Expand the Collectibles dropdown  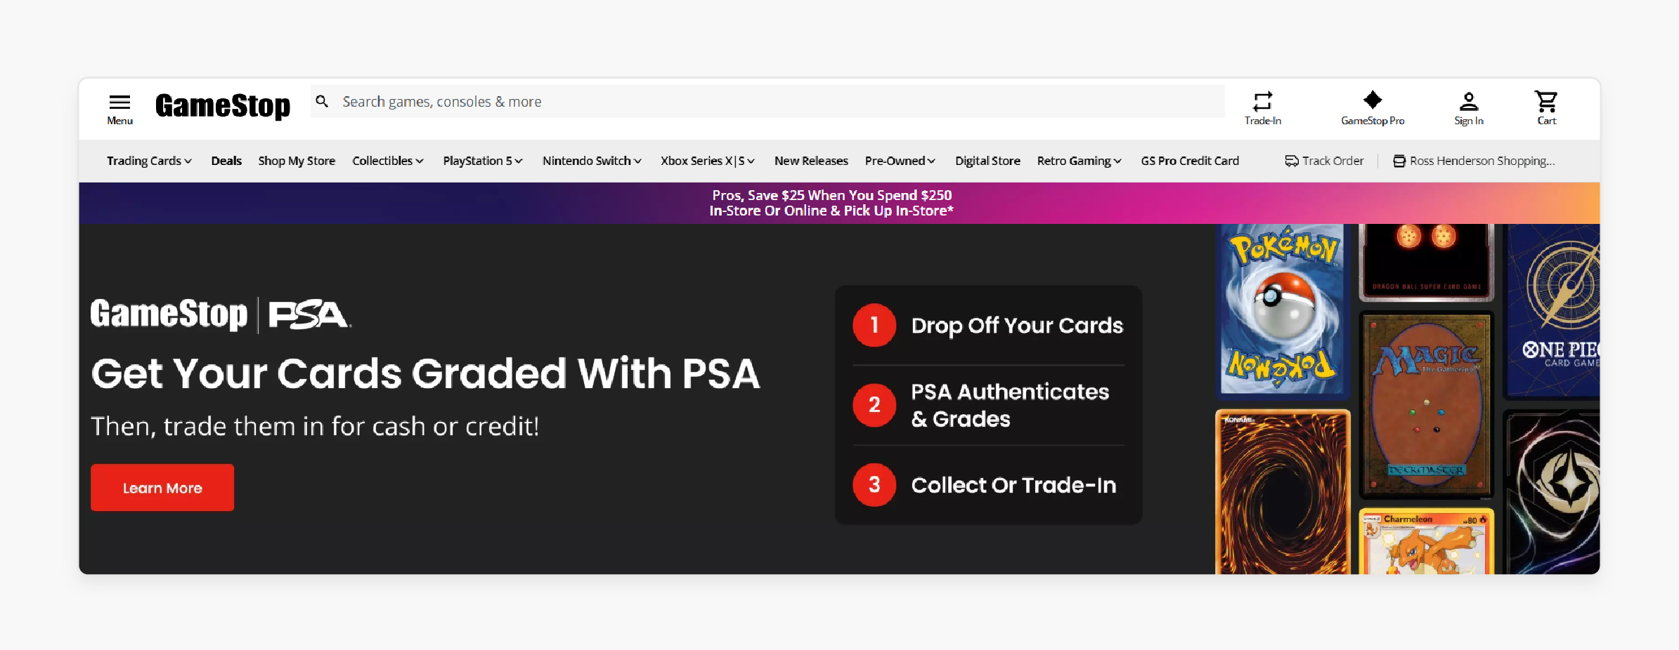tap(388, 161)
